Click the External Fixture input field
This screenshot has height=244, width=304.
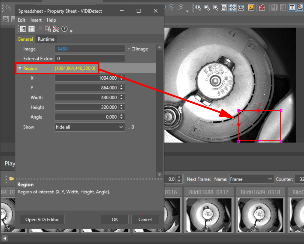[90, 59]
